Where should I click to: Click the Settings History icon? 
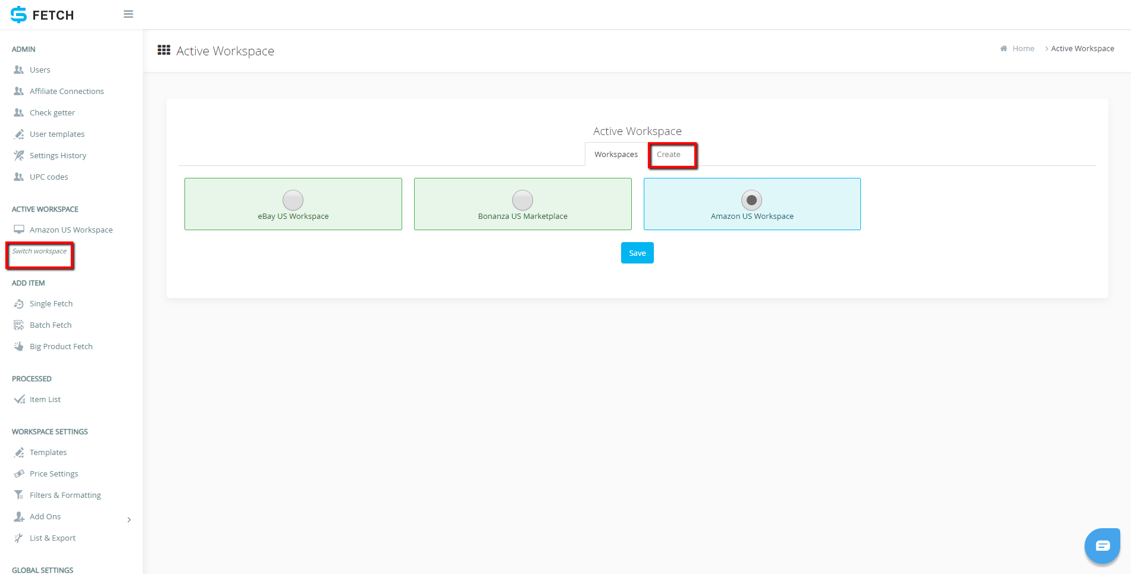click(x=19, y=155)
